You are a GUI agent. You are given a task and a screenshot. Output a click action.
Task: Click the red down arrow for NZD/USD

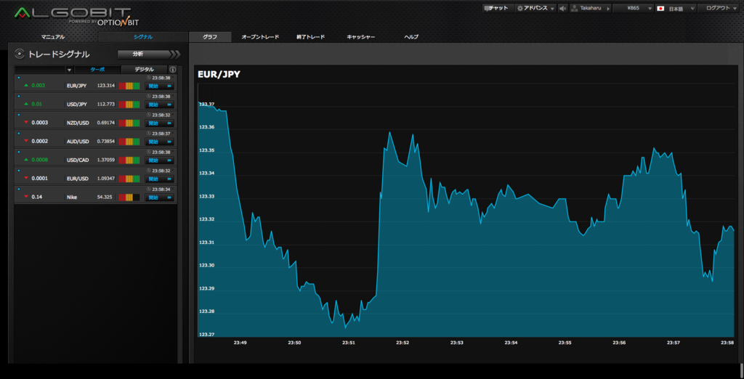[x=26, y=123]
